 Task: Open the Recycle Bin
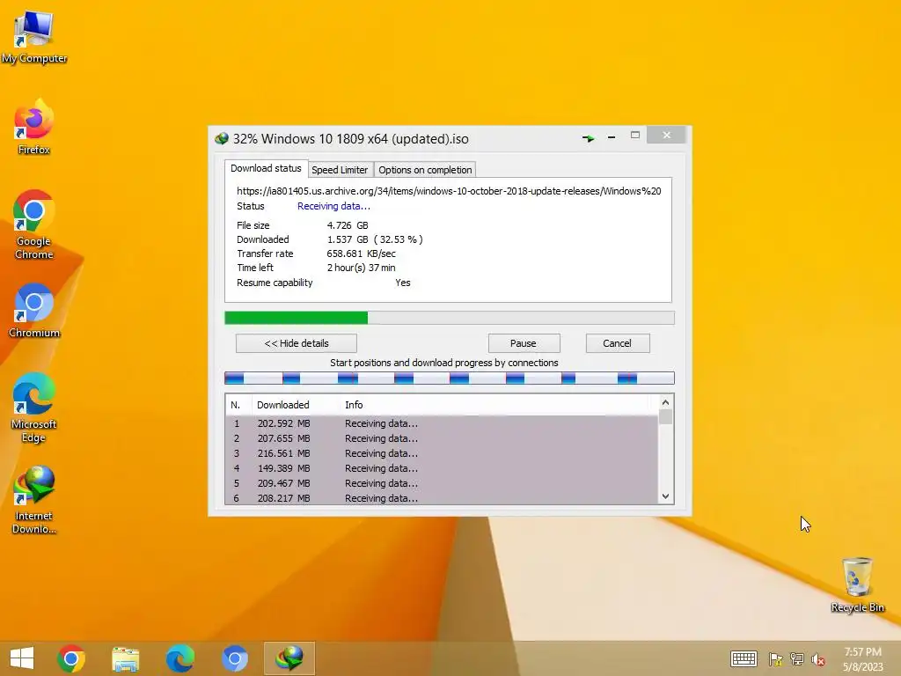(x=857, y=584)
